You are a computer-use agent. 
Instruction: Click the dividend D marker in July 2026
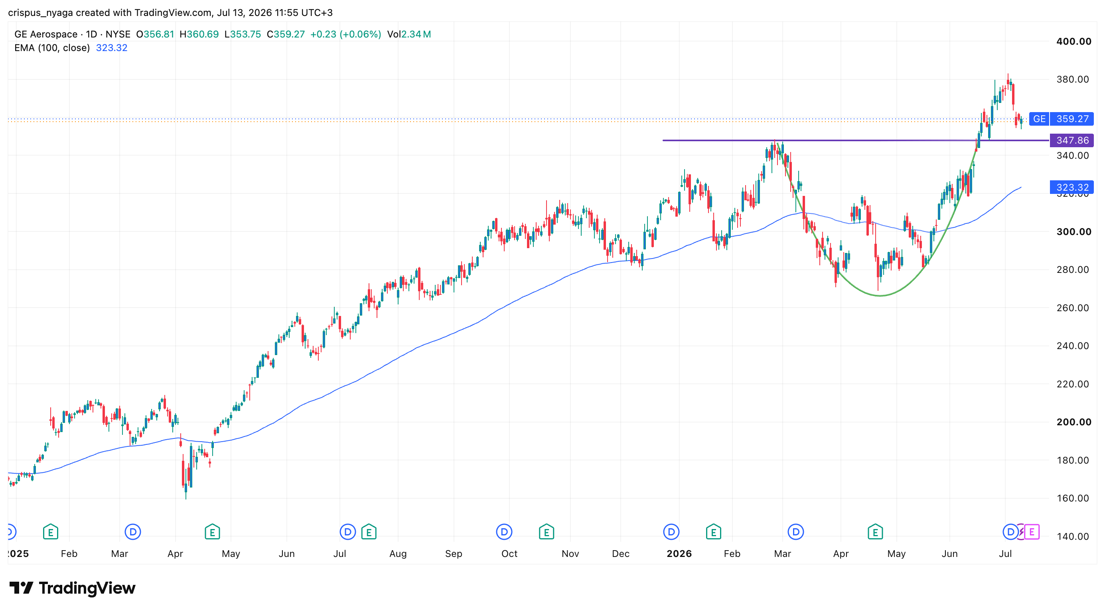[x=1010, y=532]
